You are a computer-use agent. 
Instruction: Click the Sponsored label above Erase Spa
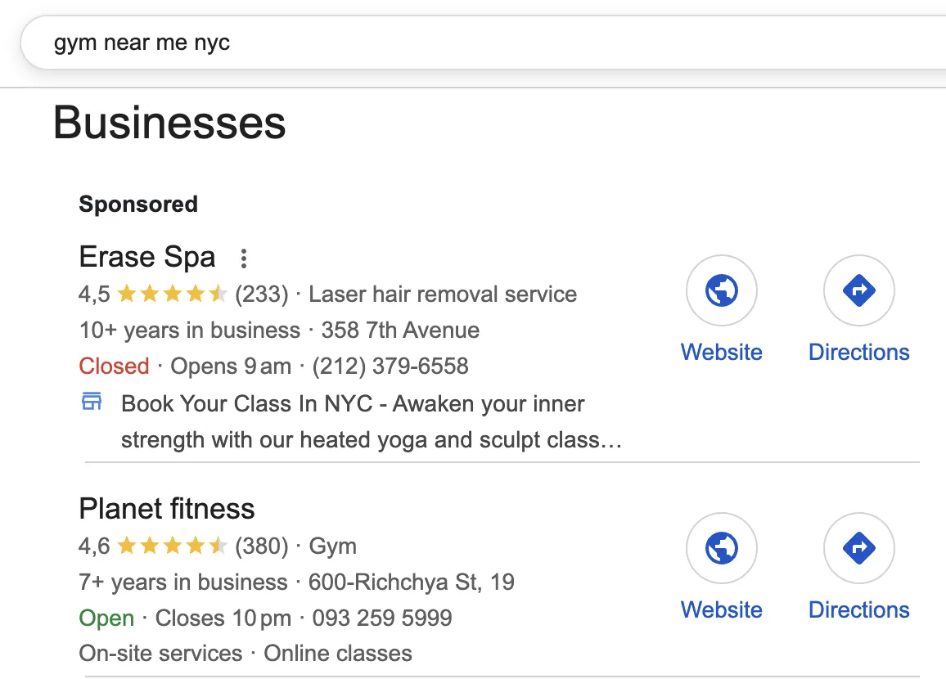pyautogui.click(x=137, y=204)
